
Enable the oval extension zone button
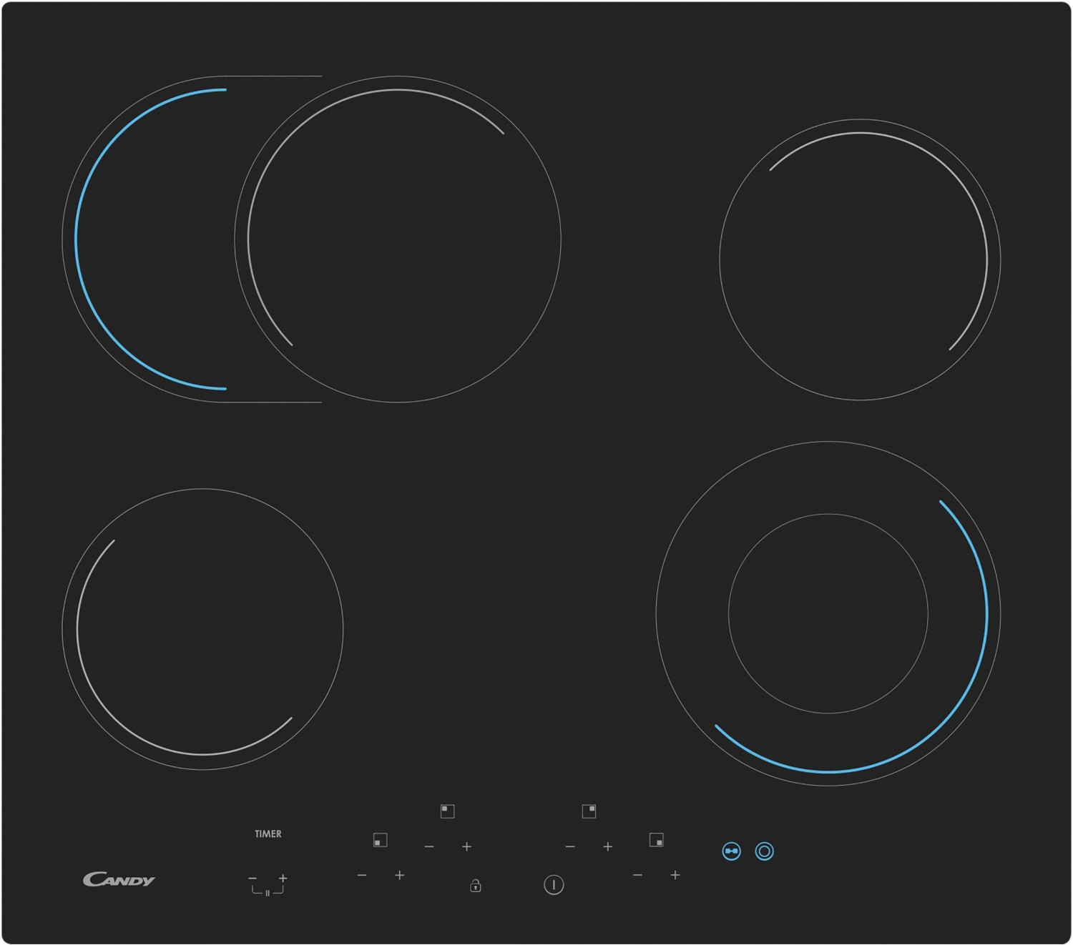[731, 851]
